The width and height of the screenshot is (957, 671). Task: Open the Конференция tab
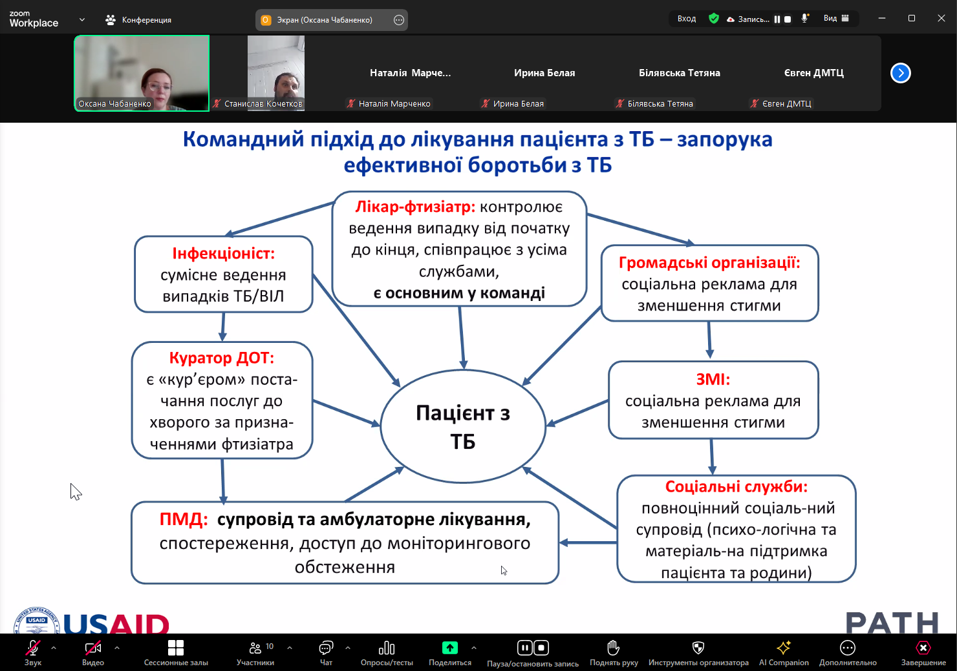click(x=138, y=20)
